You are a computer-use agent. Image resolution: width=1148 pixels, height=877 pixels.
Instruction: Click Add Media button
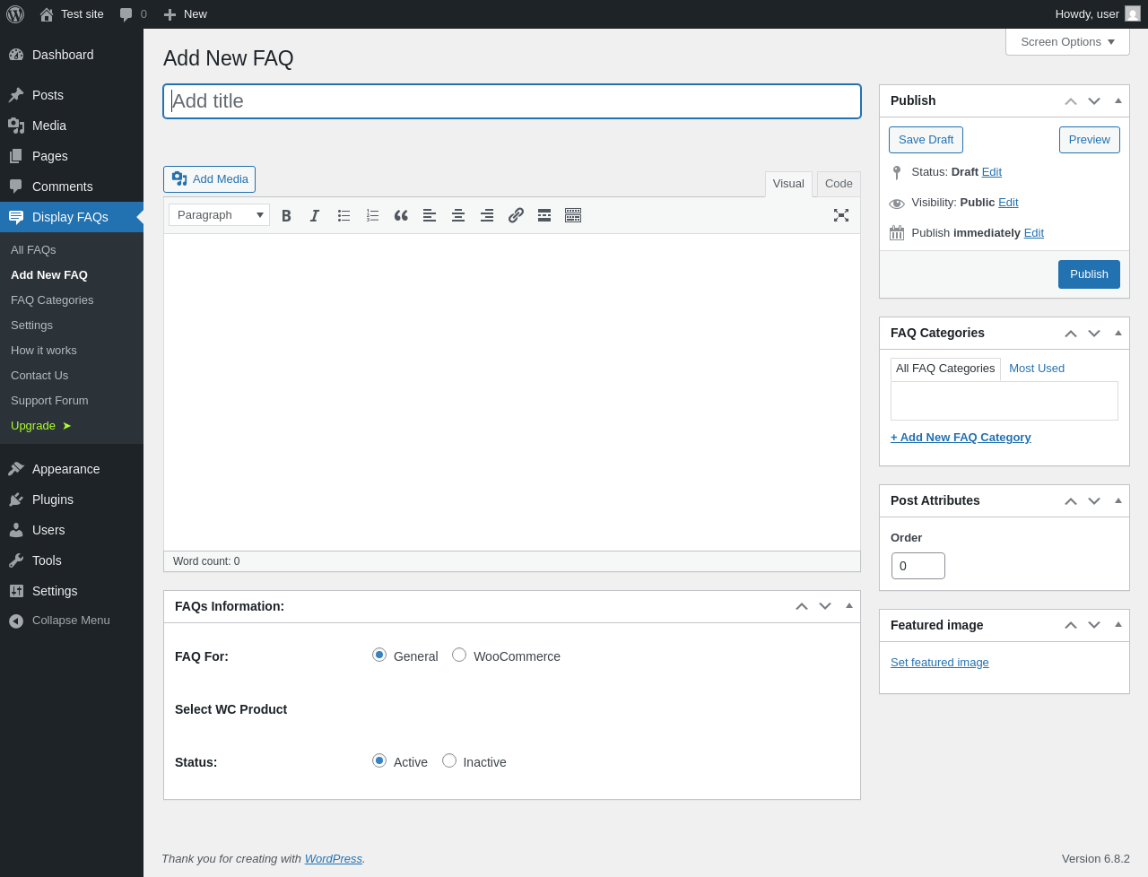[x=209, y=179]
